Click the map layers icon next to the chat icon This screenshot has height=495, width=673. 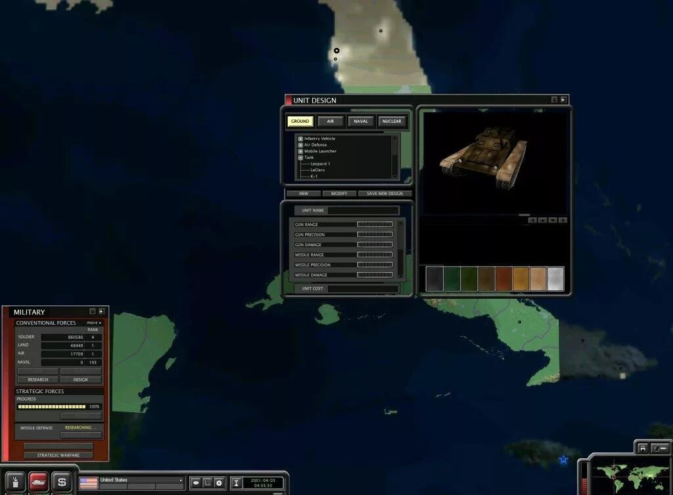point(207,482)
